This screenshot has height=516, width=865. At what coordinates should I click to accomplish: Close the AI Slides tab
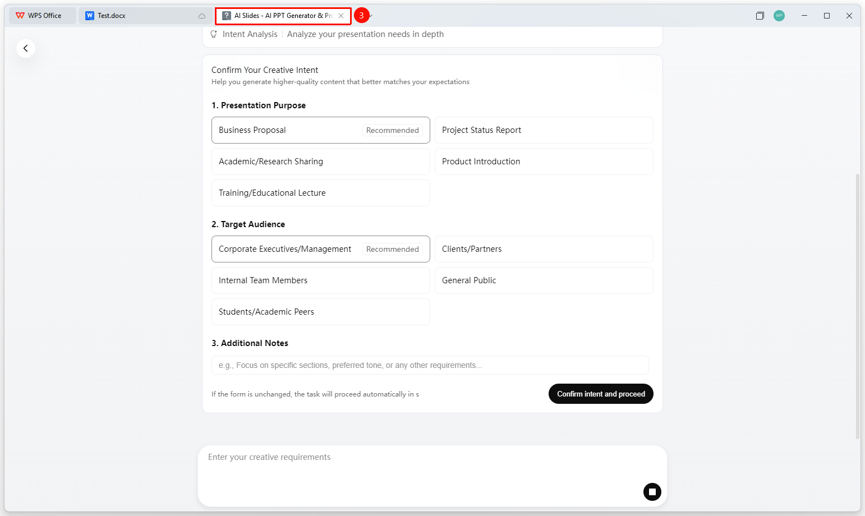point(341,16)
